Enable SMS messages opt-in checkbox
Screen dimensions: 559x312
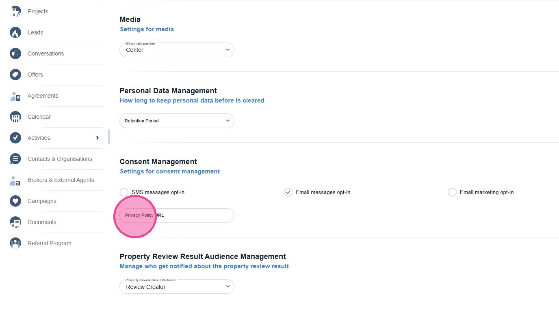coord(124,192)
